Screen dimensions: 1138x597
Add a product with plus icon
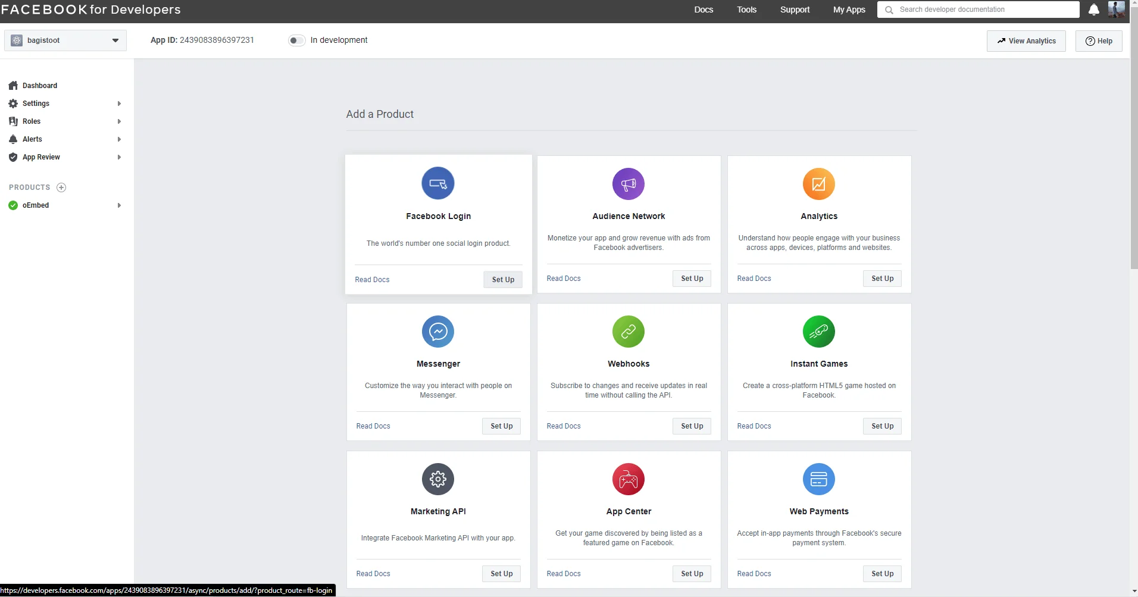click(x=61, y=187)
